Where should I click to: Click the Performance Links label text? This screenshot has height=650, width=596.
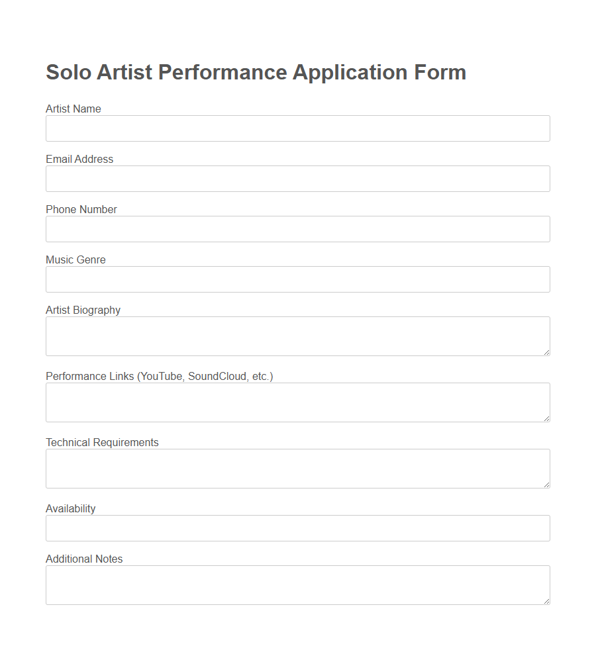click(x=159, y=376)
